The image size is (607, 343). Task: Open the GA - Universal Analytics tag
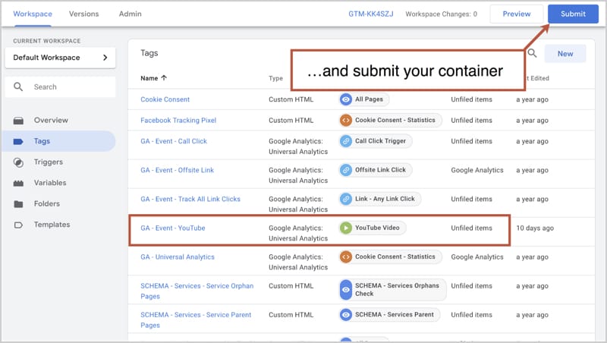click(178, 257)
